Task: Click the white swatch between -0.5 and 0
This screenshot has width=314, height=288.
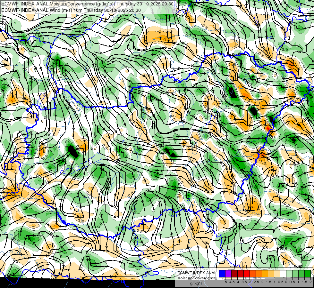Action: (x=283, y=274)
